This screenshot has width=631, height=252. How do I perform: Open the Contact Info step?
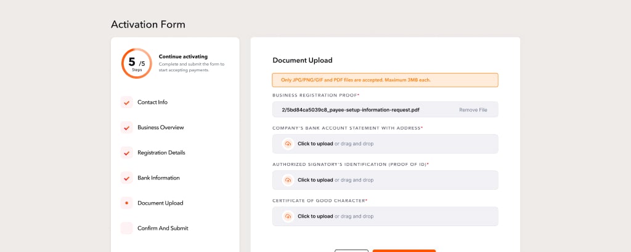(153, 102)
